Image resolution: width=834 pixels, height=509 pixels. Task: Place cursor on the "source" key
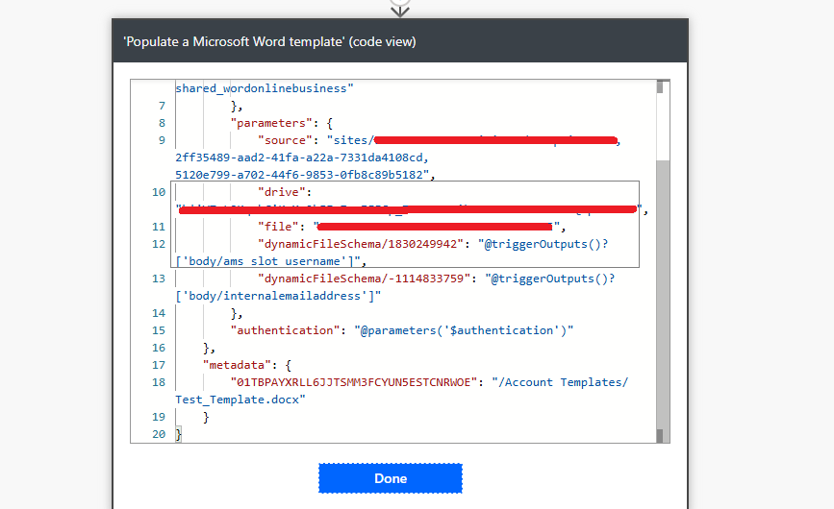(285, 140)
